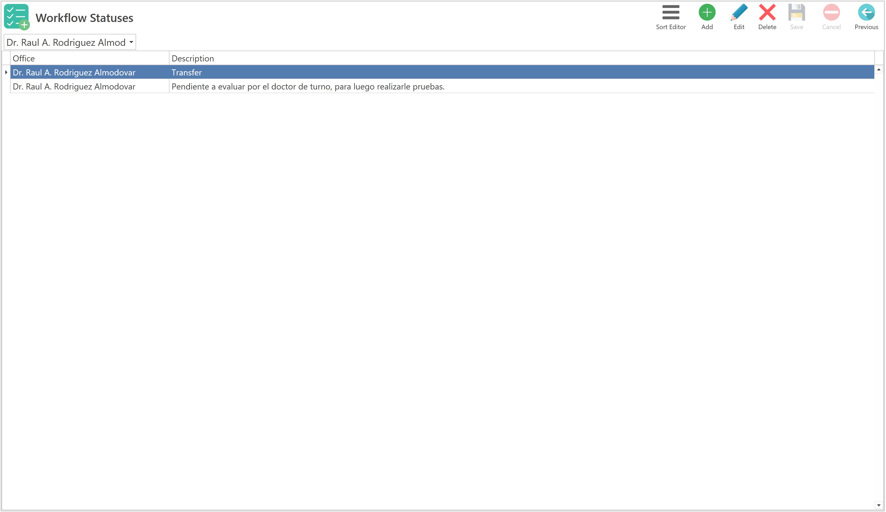886x512 pixels.
Task: Click the Save floppy disk icon
Action: pos(796,13)
